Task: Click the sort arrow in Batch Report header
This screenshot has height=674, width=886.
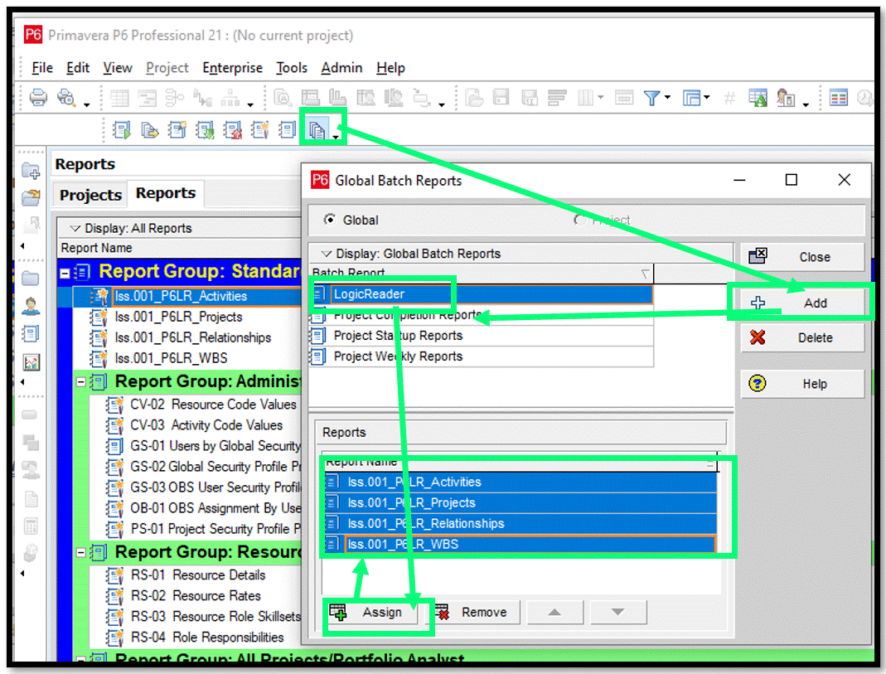Action: (x=646, y=274)
